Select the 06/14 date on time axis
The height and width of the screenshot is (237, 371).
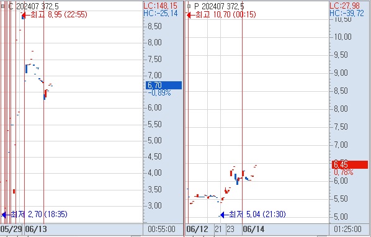pyautogui.click(x=254, y=229)
